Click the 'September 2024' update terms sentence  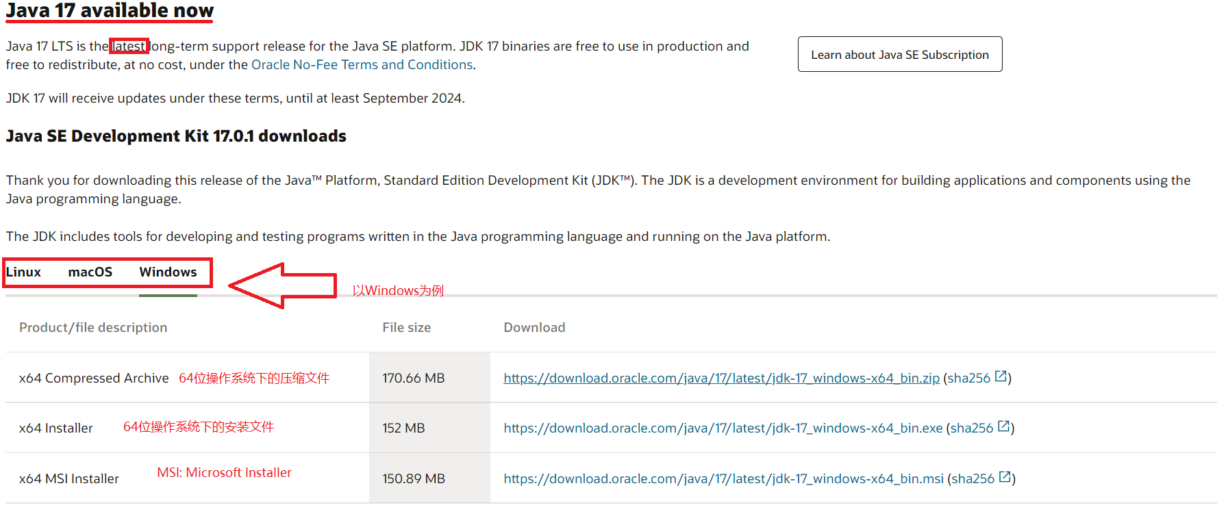click(236, 98)
